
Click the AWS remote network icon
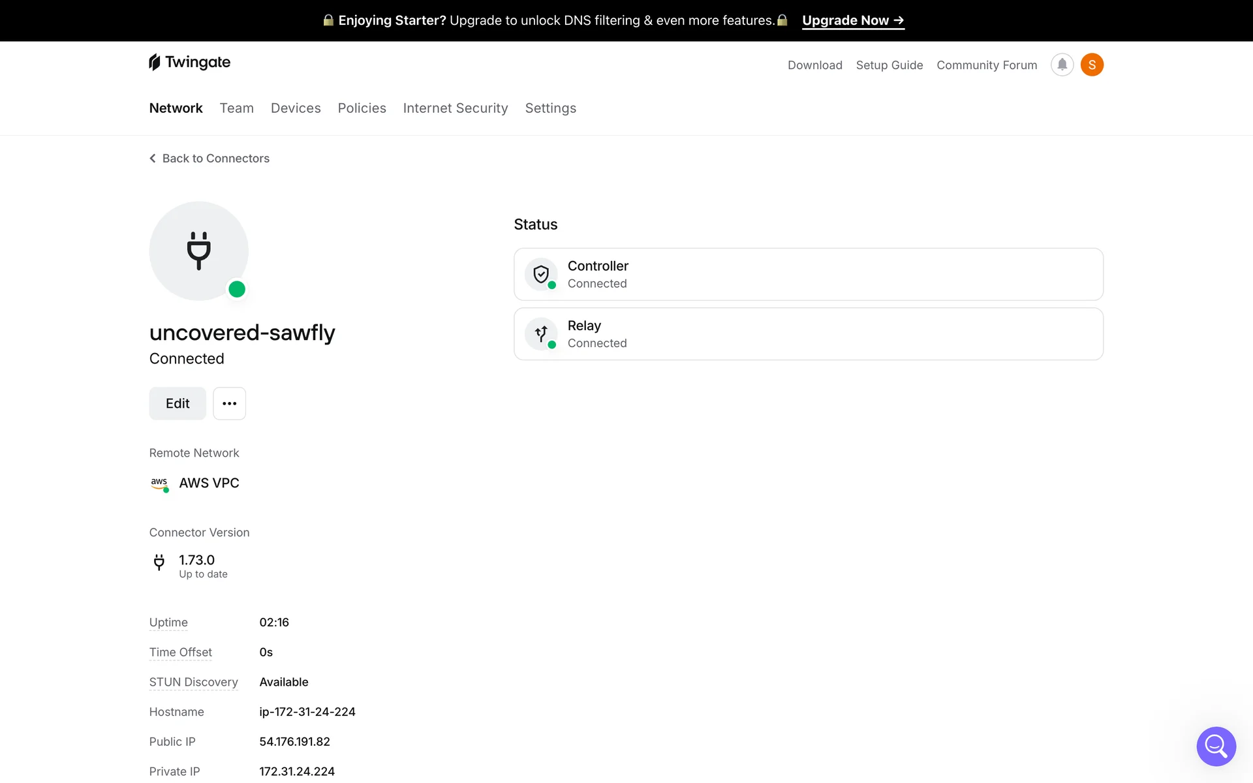pyautogui.click(x=159, y=483)
